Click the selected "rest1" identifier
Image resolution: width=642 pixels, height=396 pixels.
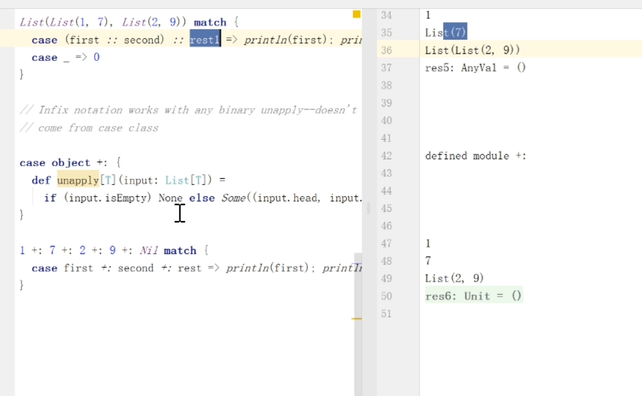pos(205,40)
